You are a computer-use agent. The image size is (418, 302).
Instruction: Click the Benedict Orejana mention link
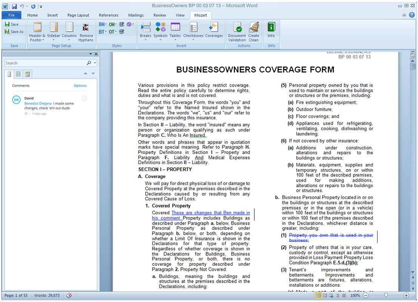(x=38, y=103)
